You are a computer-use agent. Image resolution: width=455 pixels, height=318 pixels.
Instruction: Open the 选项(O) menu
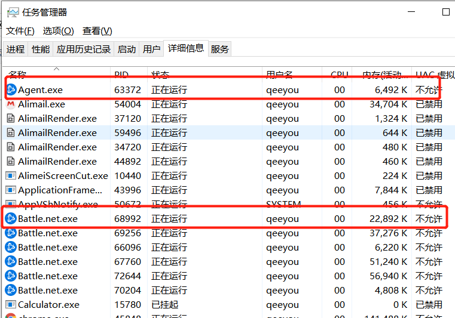[x=59, y=30]
